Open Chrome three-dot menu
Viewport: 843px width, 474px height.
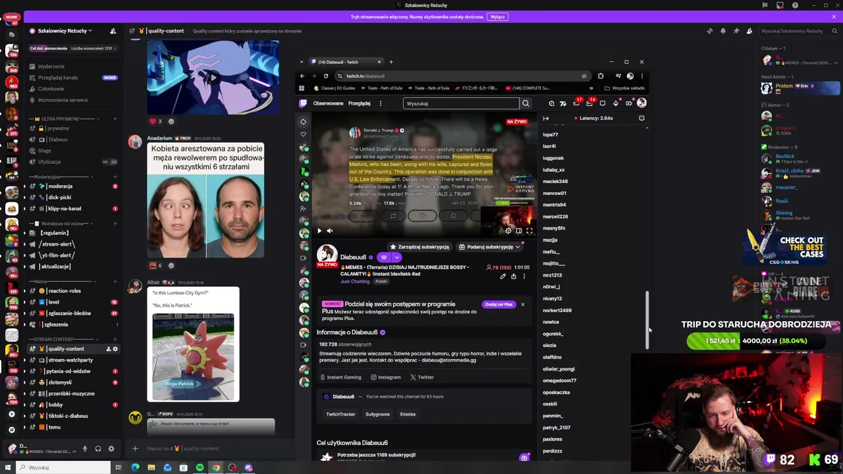[x=641, y=76]
